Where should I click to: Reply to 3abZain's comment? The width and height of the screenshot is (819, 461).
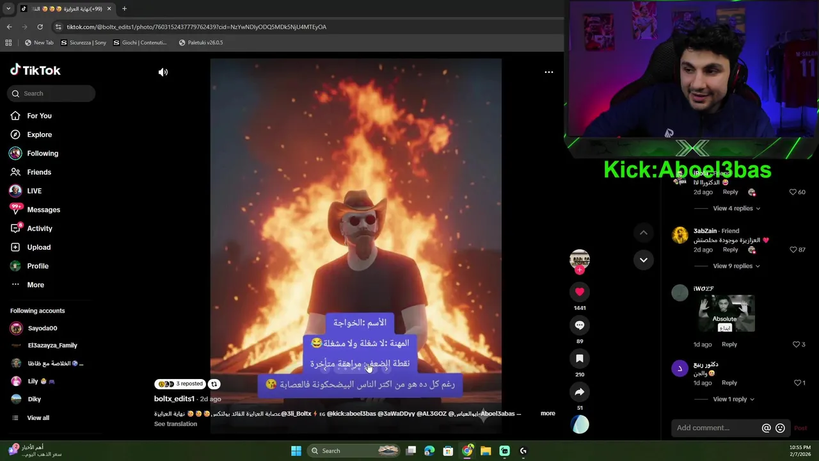click(x=730, y=250)
